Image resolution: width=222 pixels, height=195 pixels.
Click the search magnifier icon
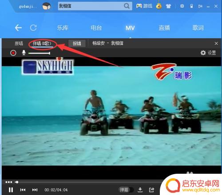coord(127,6)
